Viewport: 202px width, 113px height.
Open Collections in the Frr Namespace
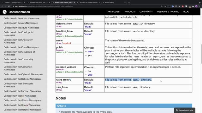[20, 96]
